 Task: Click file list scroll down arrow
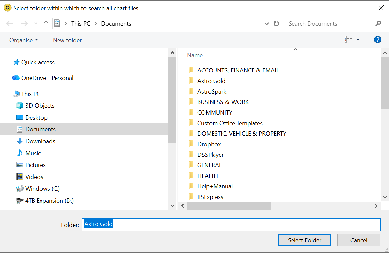click(x=385, y=197)
